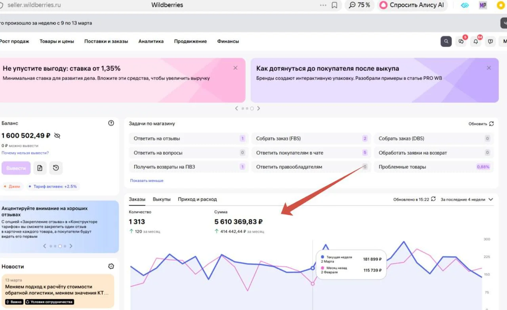Open the 'Поставки и заказы' menu

click(106, 41)
